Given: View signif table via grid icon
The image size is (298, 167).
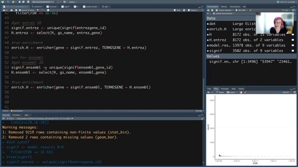Looking at the screenshot, I should 293,51.
